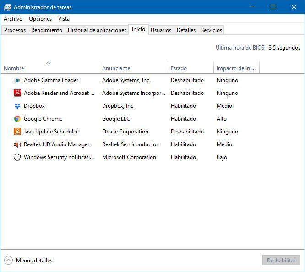Collapse view with Menos detalles arrow
Screen dimensions: 305x272
[x=8, y=261]
